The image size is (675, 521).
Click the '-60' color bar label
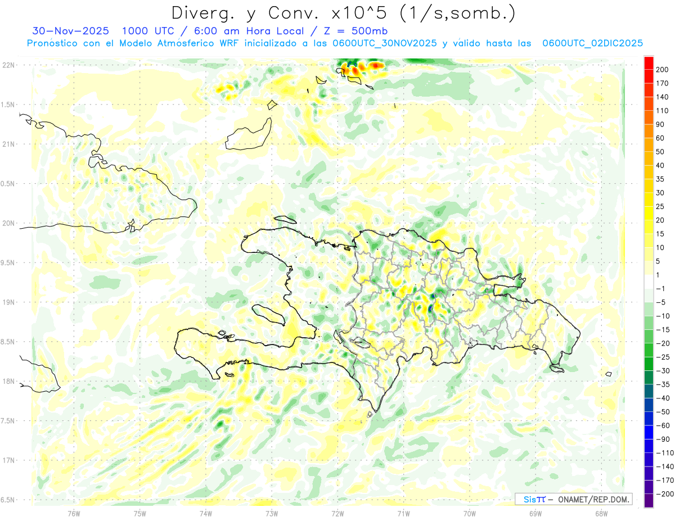664,426
